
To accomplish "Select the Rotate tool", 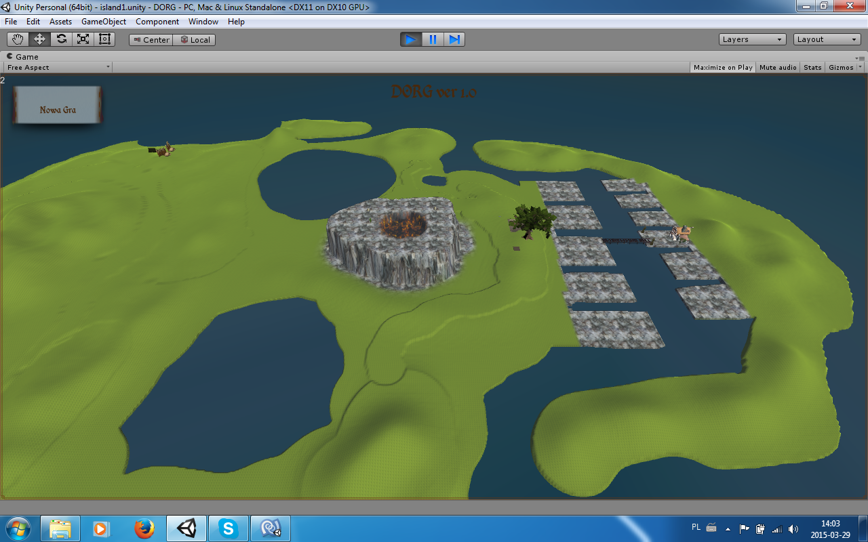I will pos(61,39).
